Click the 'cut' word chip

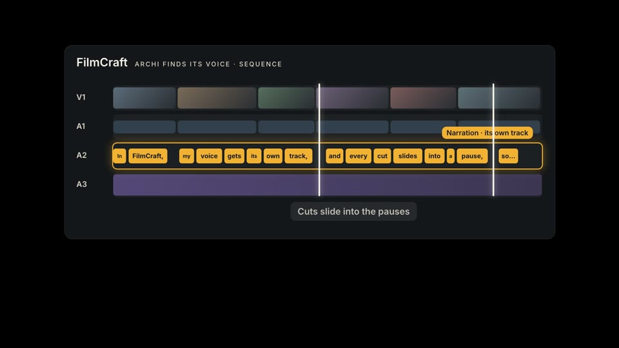(382, 156)
